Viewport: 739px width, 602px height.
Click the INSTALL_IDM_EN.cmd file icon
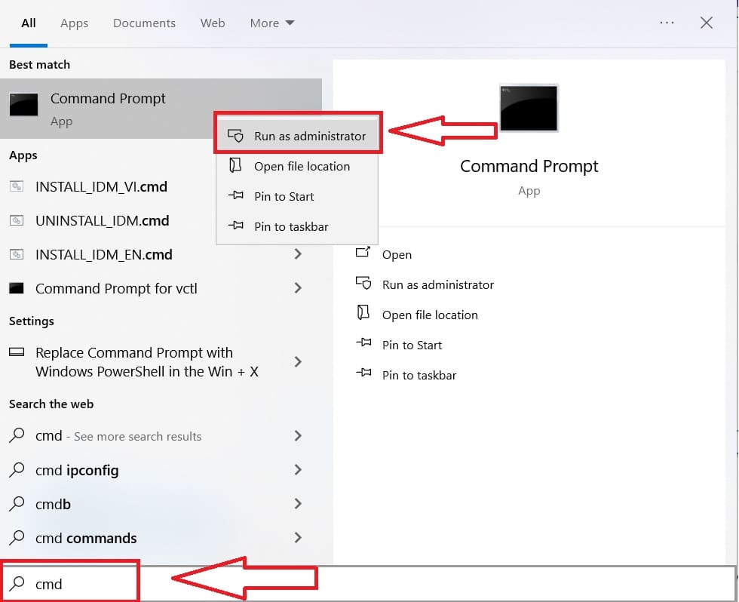pos(17,254)
